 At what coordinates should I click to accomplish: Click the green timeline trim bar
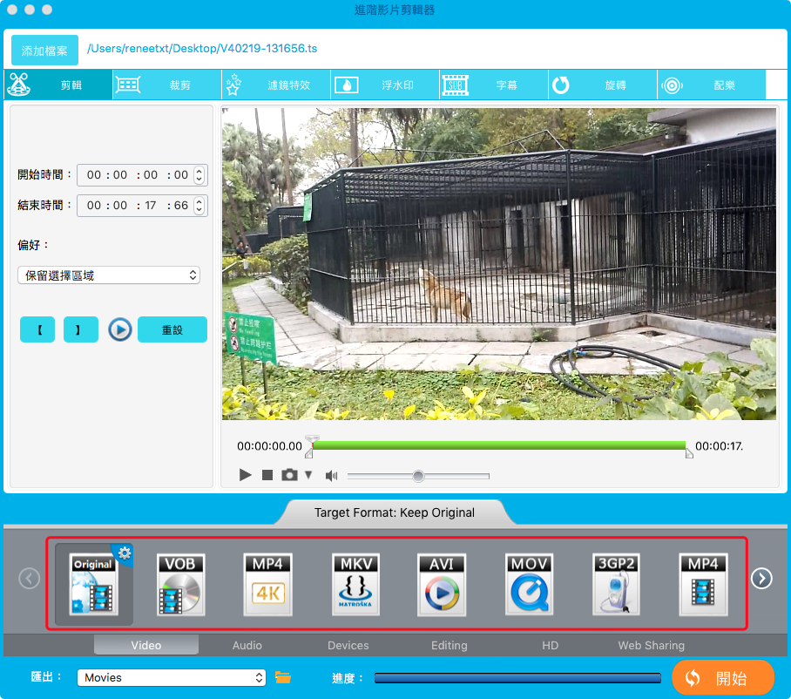coord(499,445)
